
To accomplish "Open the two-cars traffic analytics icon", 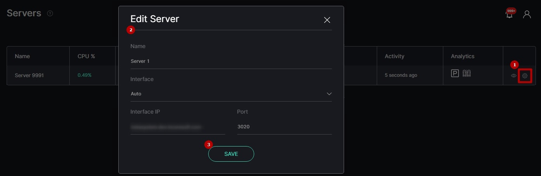I will 467,73.
